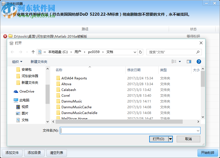Sort by 类型 column header
Viewport: 220px width, 158px height.
click(163, 70)
